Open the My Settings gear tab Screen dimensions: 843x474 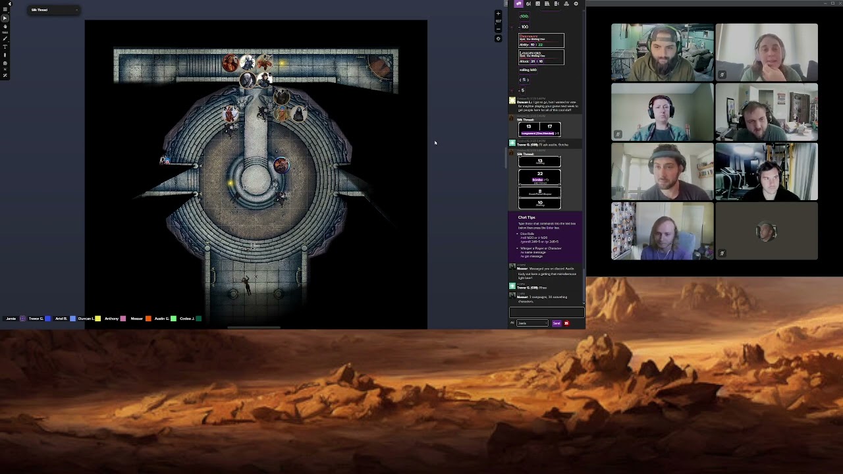(576, 4)
